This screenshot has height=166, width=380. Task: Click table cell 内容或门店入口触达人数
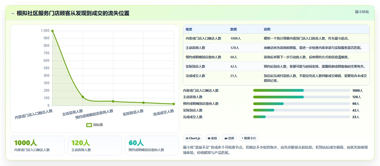(204, 38)
